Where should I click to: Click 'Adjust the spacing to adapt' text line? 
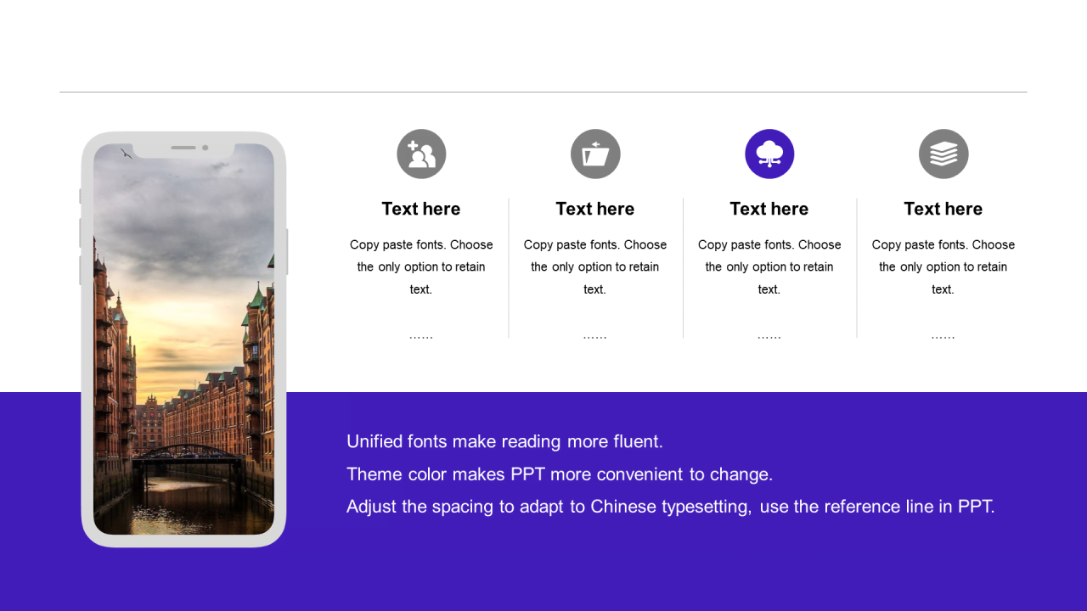click(x=671, y=507)
